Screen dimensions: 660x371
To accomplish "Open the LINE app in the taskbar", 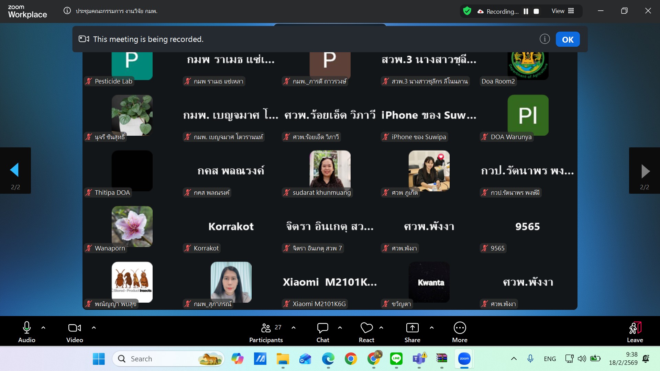I will point(396,359).
